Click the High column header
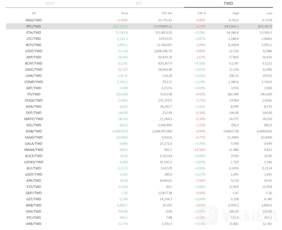The width and height of the screenshot is (282, 230). click(236, 13)
